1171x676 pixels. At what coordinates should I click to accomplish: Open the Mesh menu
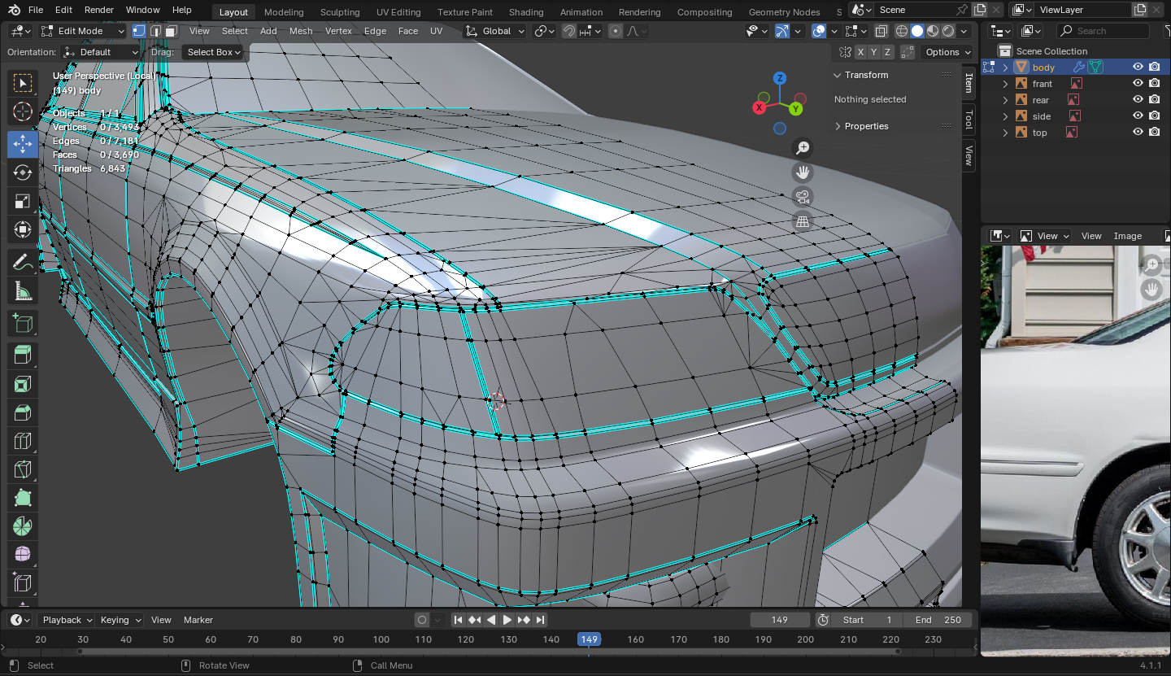[301, 31]
